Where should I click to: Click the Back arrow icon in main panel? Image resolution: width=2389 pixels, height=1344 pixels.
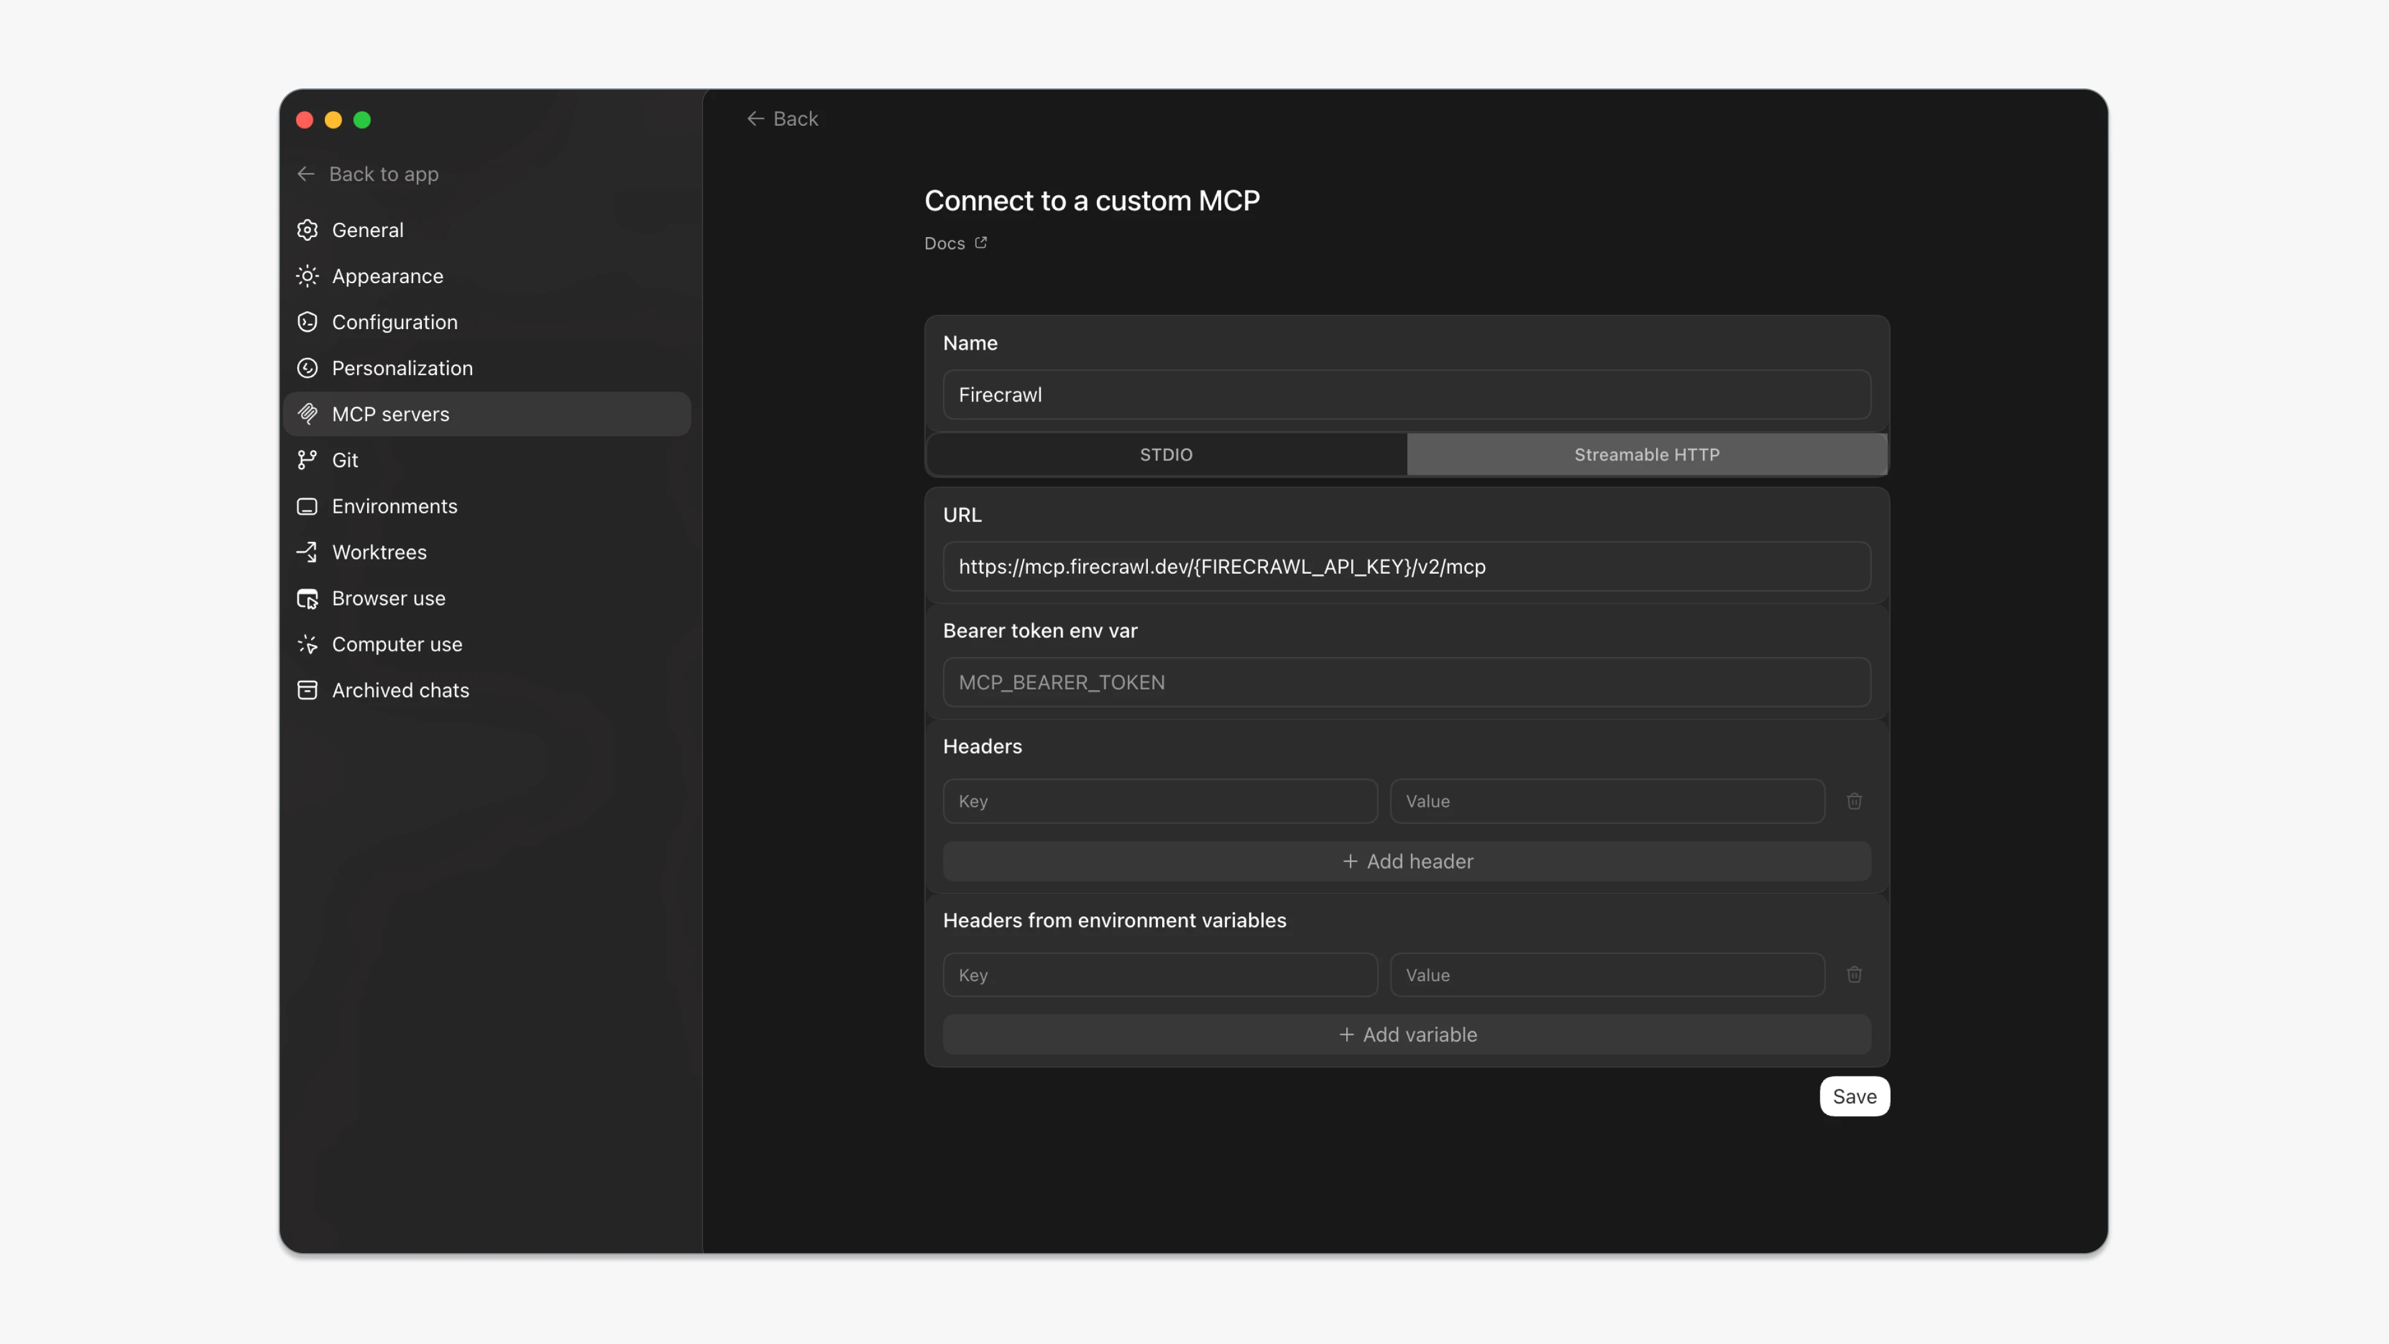[x=755, y=119]
